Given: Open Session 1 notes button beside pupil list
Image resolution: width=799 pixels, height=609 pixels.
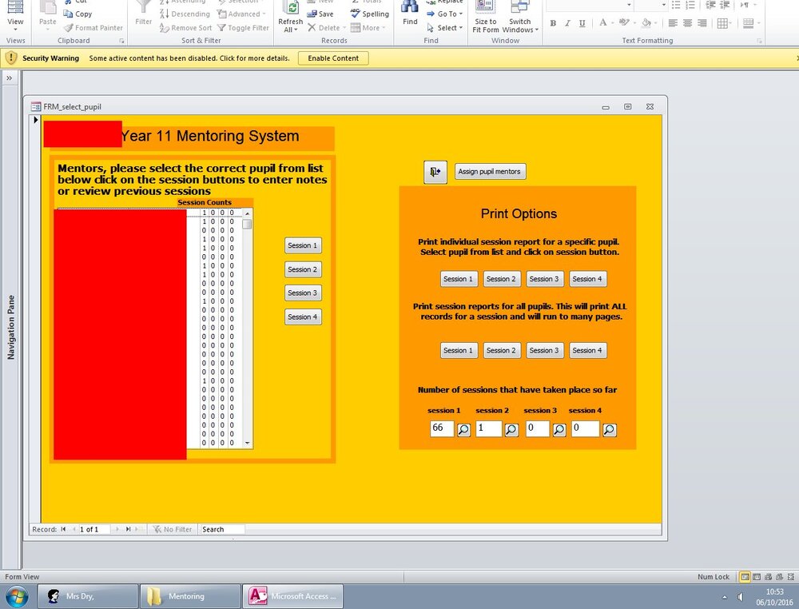Looking at the screenshot, I should coord(303,245).
